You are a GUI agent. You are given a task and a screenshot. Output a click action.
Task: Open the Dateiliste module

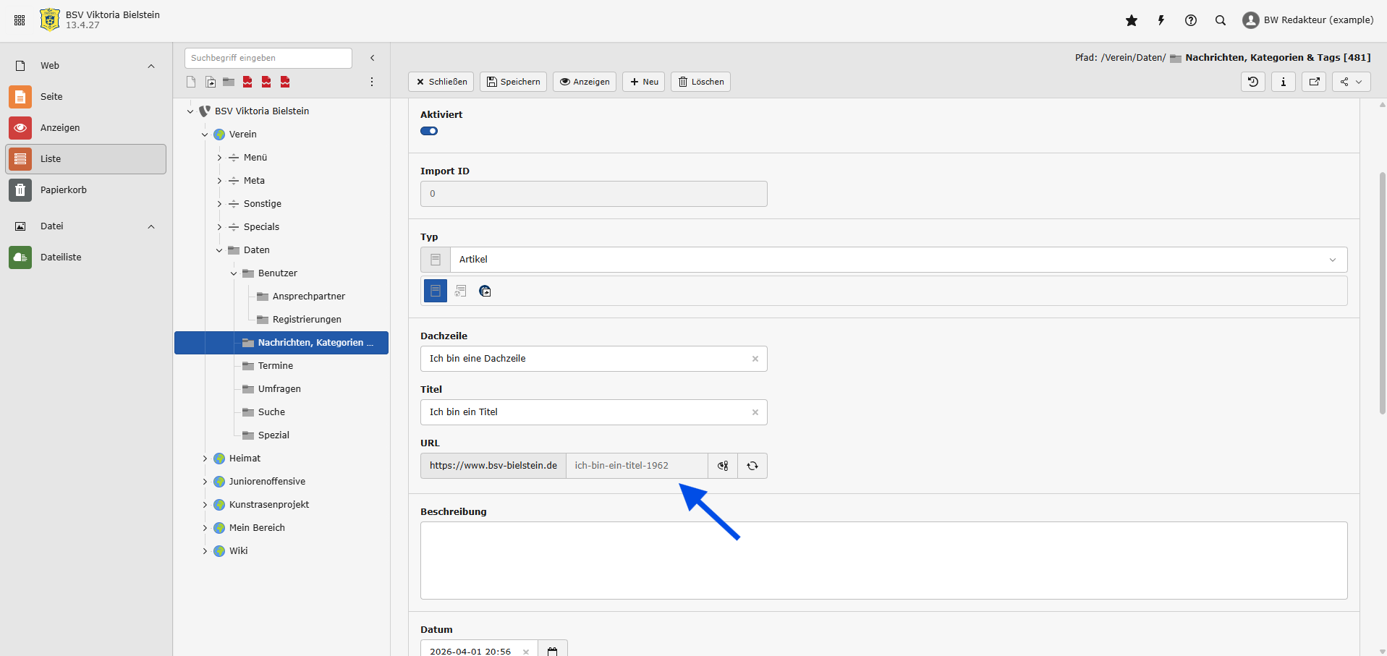pyautogui.click(x=61, y=257)
